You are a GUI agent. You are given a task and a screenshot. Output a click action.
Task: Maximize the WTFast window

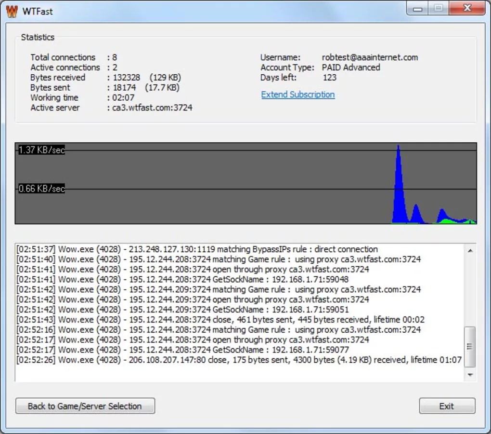click(438, 8)
